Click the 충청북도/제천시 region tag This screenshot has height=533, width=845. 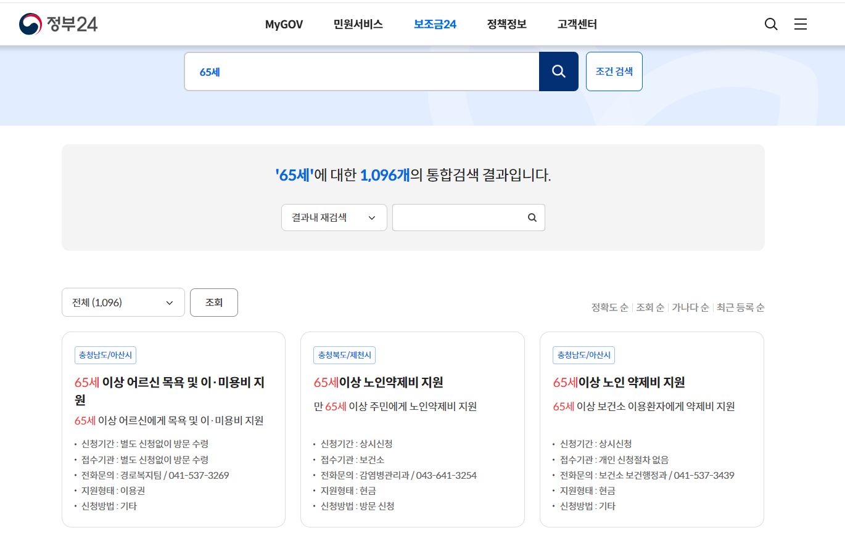[344, 355]
